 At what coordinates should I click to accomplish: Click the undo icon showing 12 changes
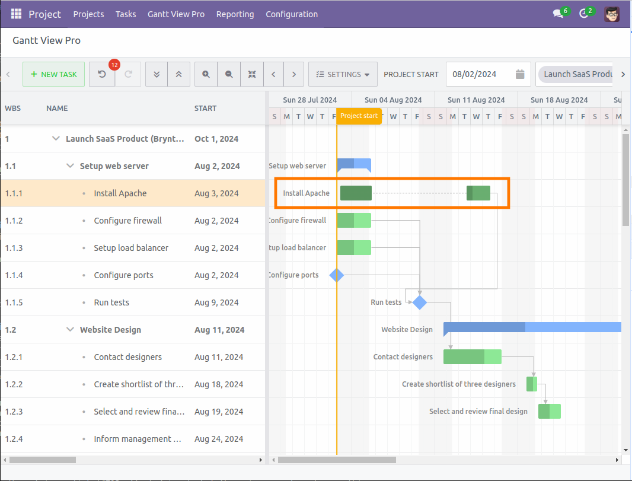[x=101, y=74]
